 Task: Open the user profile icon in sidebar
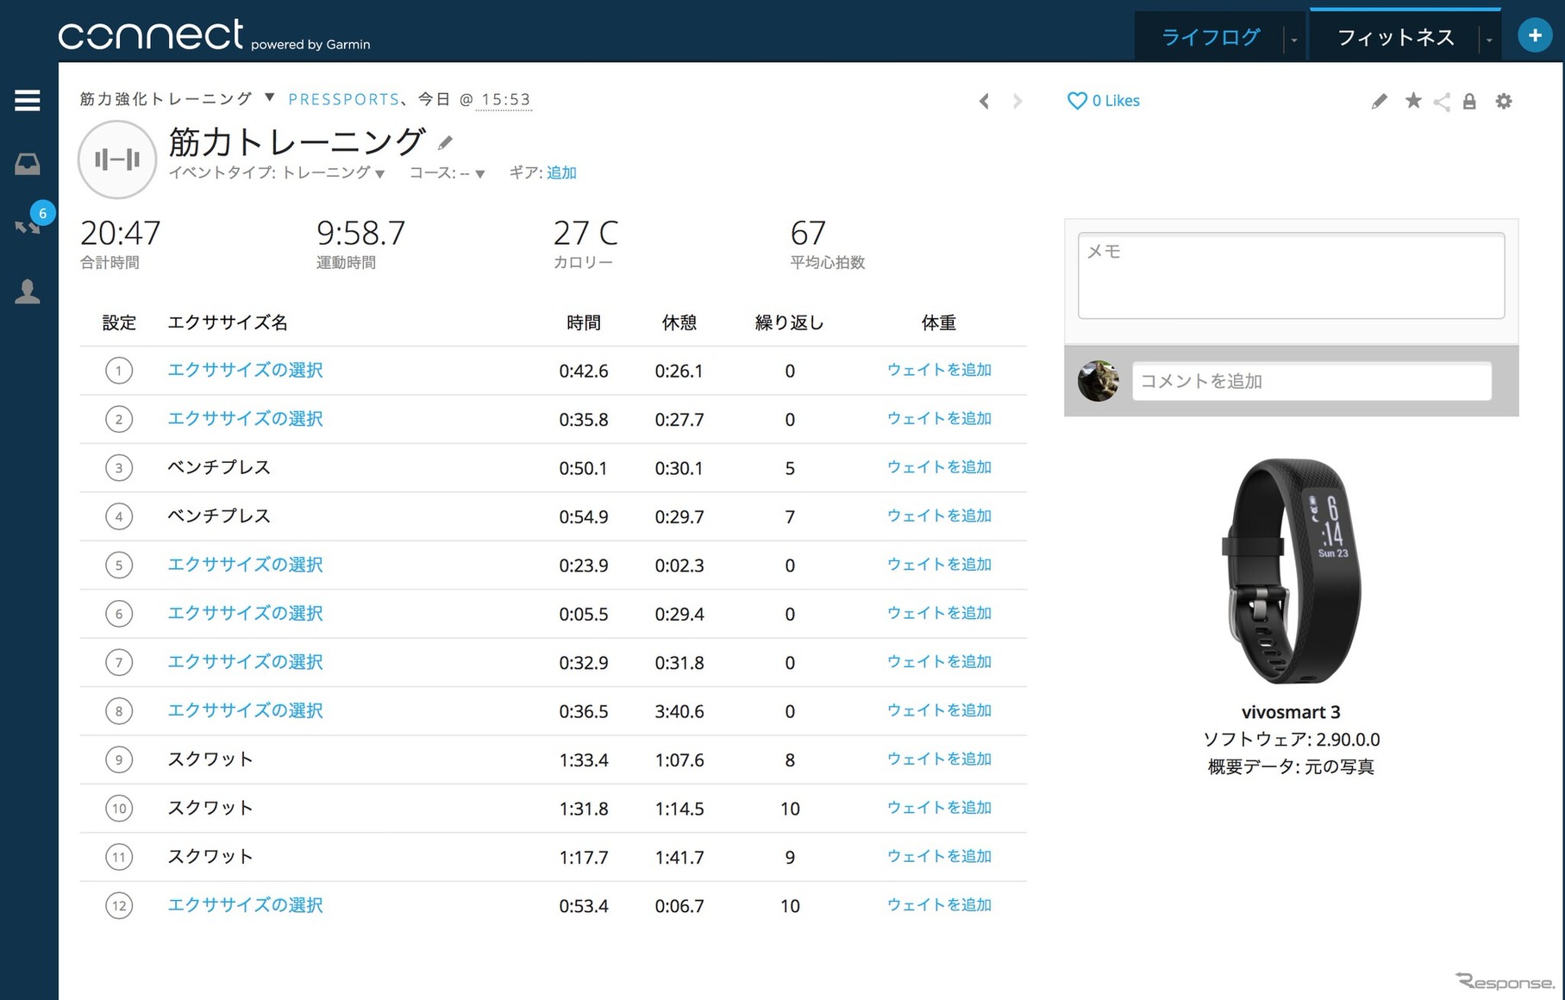click(x=28, y=291)
